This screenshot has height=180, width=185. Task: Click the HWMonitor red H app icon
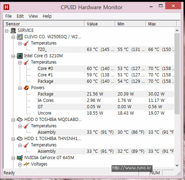point(6,7)
